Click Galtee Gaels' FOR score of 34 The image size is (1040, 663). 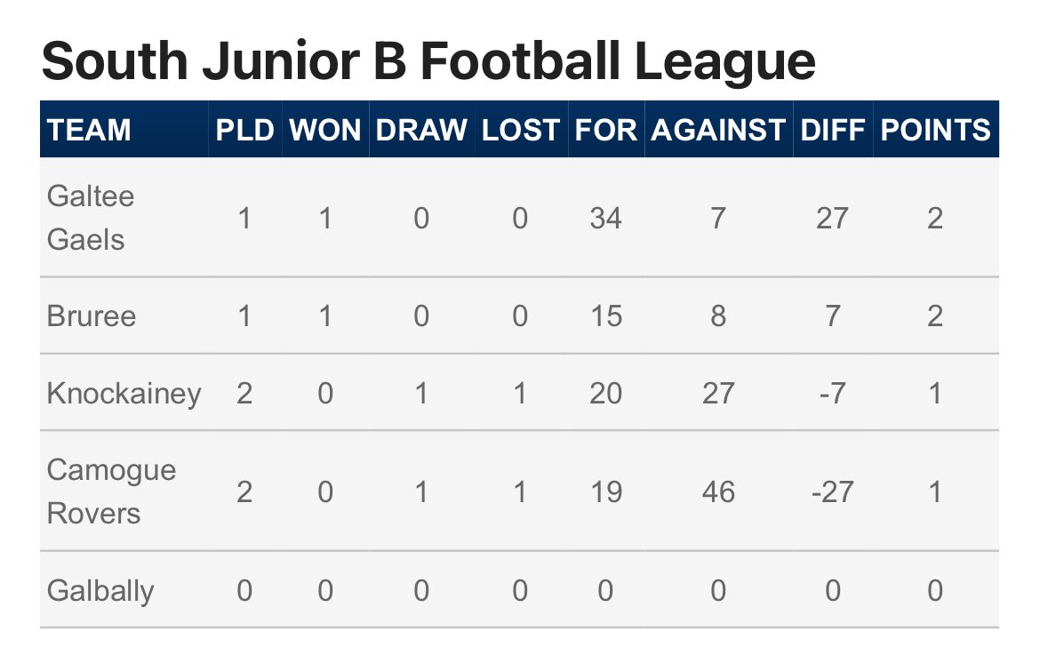click(605, 218)
